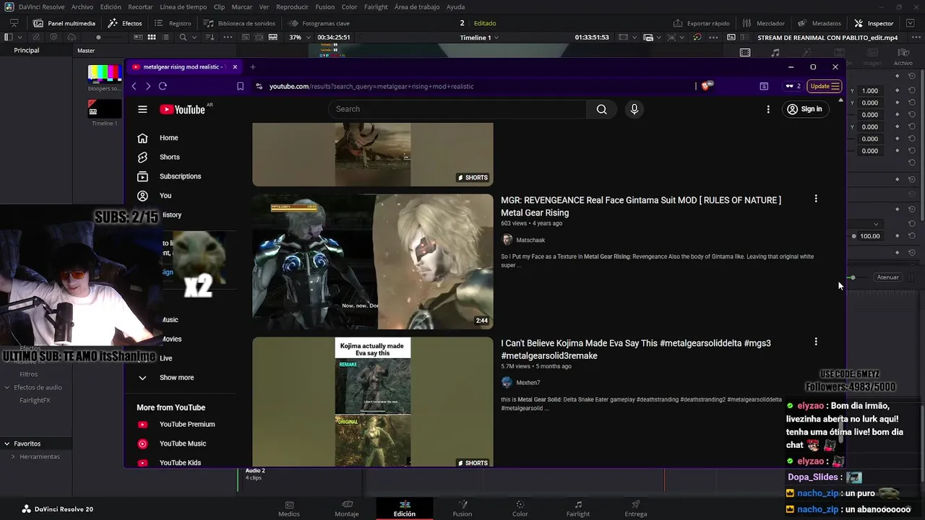Open the Archivo menu in DaVinci Resolve

82,6
